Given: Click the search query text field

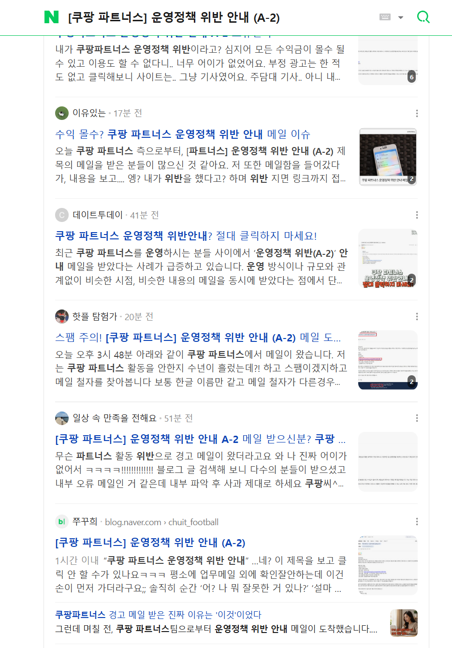Looking at the screenshot, I should coord(218,17).
